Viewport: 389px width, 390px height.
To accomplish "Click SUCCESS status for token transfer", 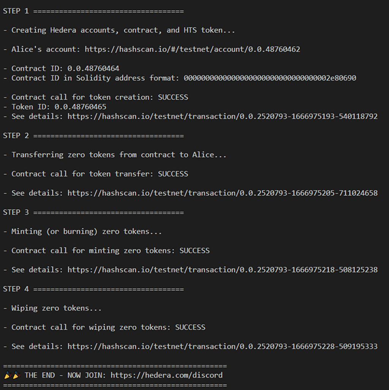I will [173, 174].
